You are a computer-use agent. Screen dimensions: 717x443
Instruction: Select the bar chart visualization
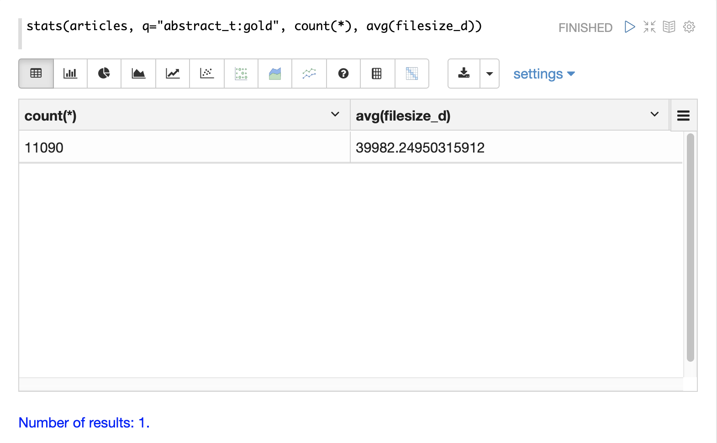pyautogui.click(x=70, y=74)
